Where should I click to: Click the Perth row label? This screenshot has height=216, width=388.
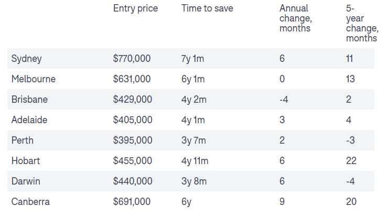(23, 140)
